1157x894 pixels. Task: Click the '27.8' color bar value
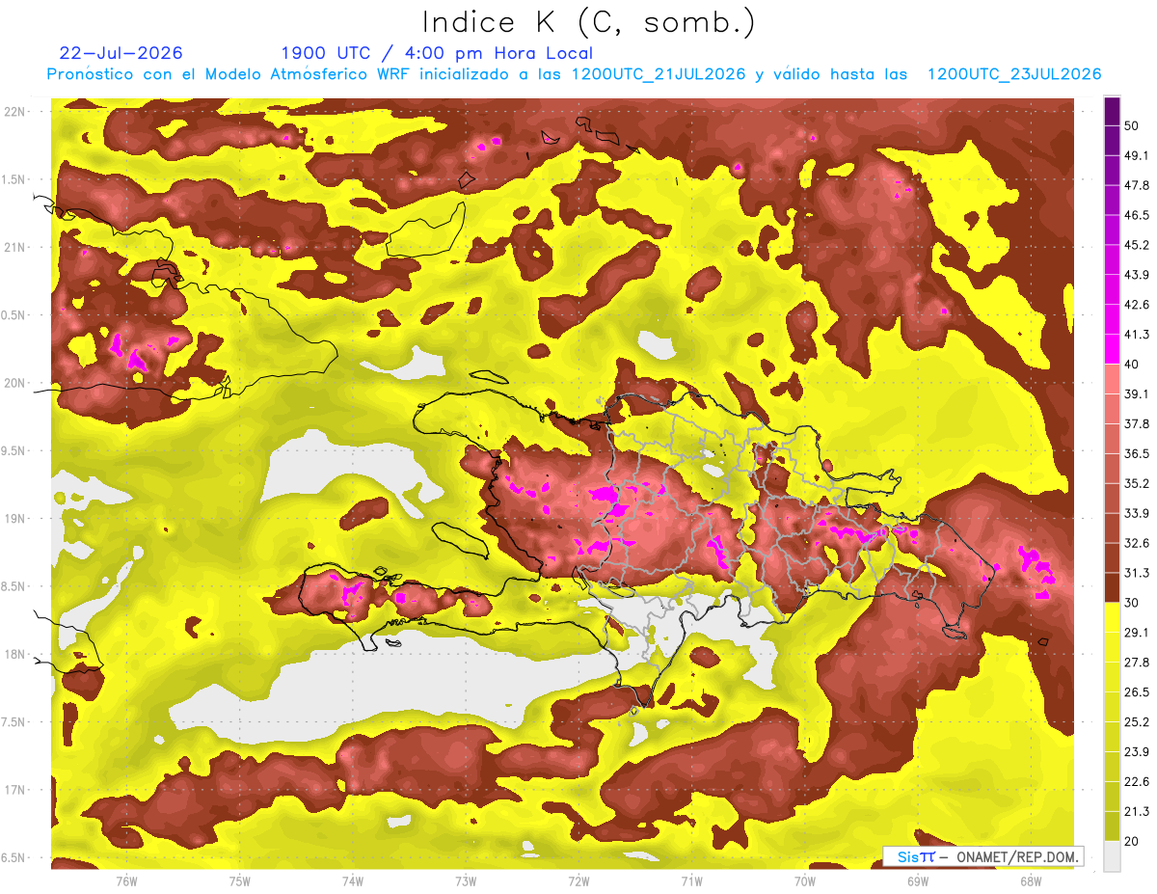(1137, 663)
